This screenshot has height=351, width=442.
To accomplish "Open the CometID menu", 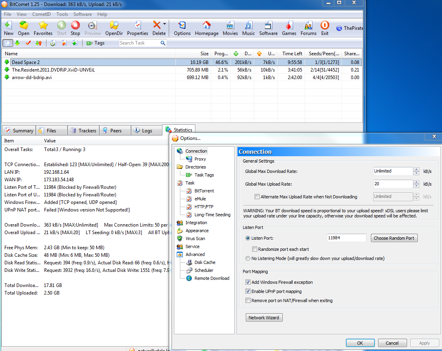I will pos(41,14).
